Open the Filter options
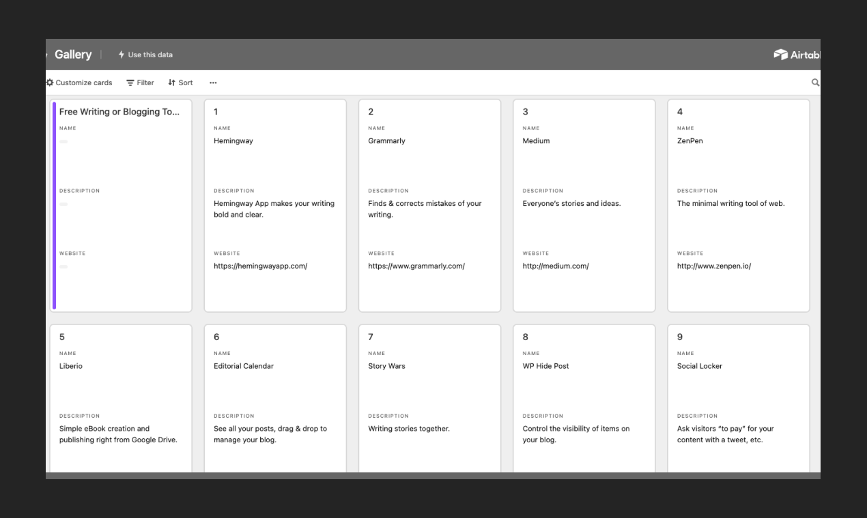The height and width of the screenshot is (518, 867). pos(140,82)
